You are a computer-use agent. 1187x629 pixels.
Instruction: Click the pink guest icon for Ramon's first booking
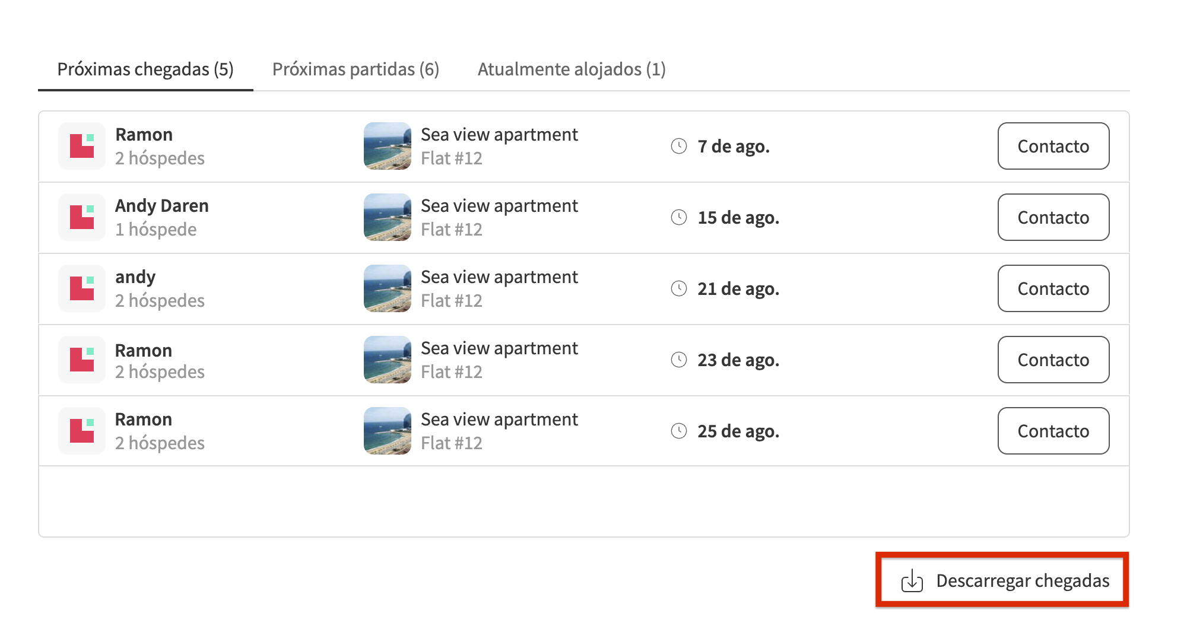(81, 145)
